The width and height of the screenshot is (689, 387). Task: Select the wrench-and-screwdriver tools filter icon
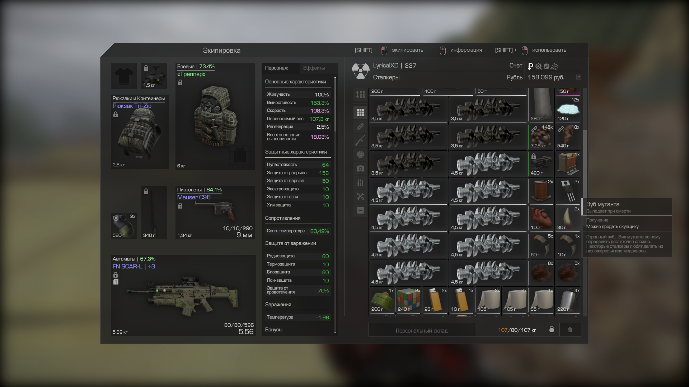point(360,196)
